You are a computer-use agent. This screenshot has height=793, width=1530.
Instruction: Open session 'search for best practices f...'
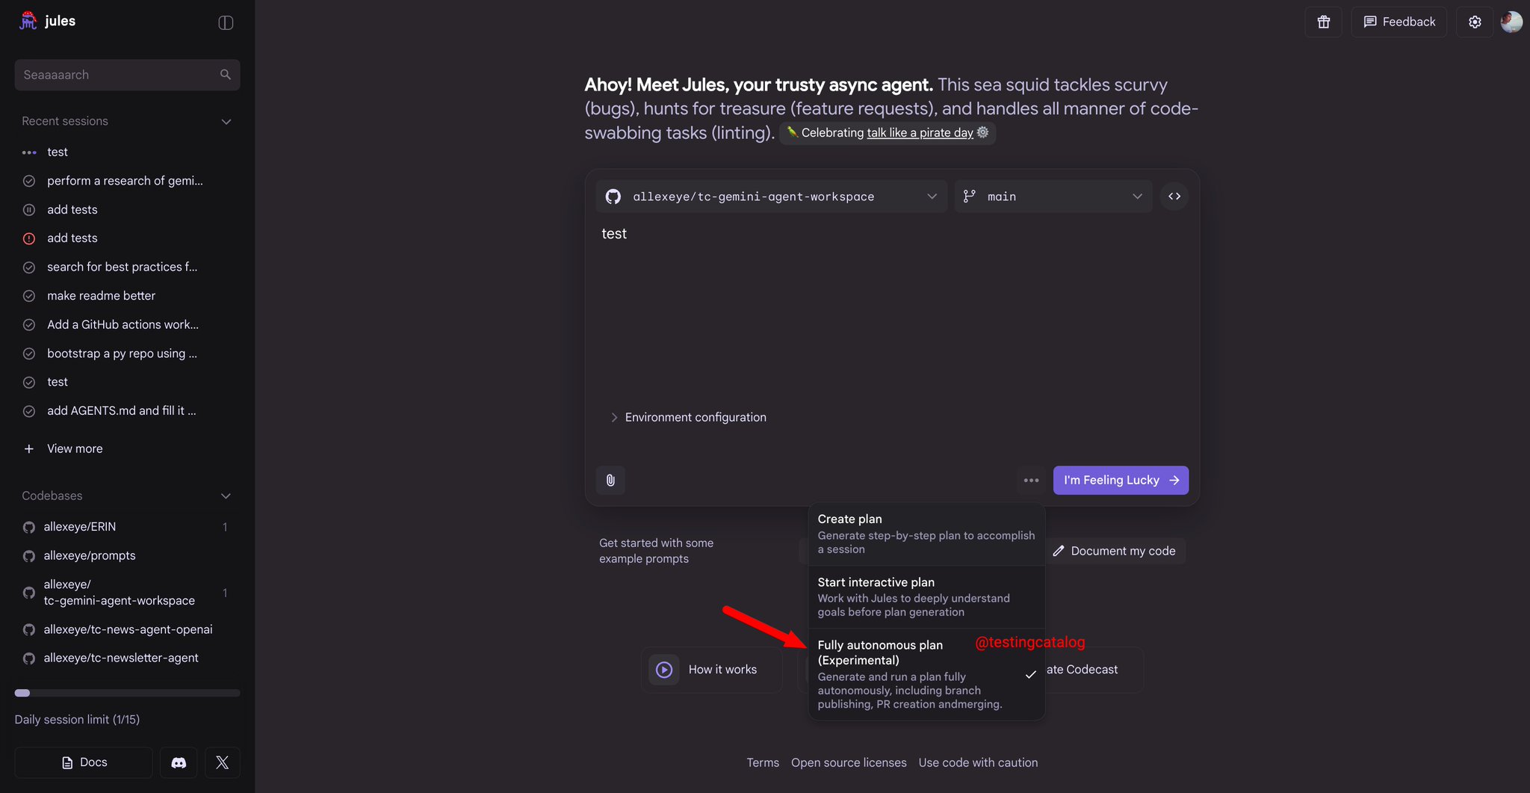point(122,267)
